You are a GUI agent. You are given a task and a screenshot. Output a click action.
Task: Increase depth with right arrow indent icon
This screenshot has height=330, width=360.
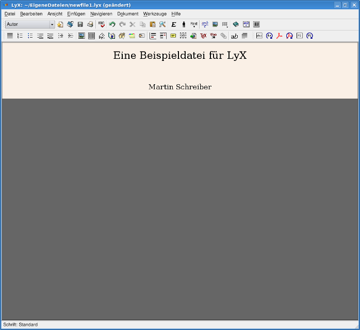tap(60, 36)
